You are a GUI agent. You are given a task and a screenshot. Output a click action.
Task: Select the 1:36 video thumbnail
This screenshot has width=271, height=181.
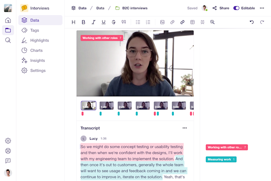click(x=88, y=105)
